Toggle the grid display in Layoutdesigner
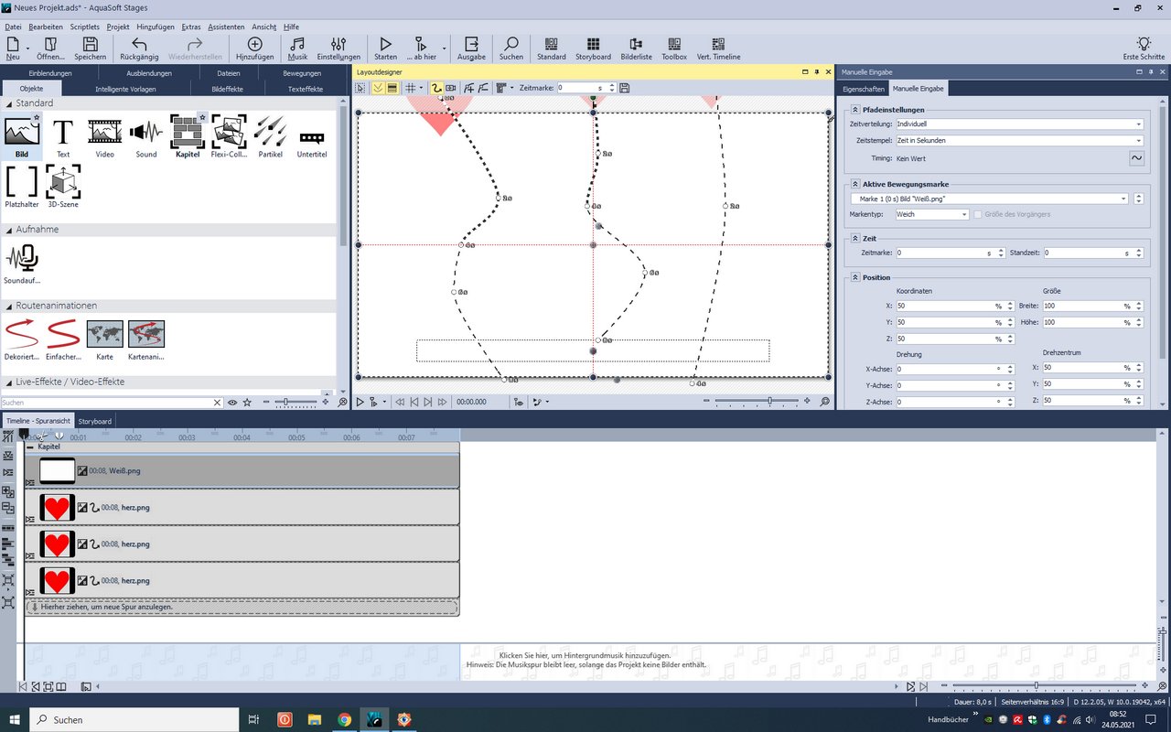The height and width of the screenshot is (732, 1171). (411, 88)
